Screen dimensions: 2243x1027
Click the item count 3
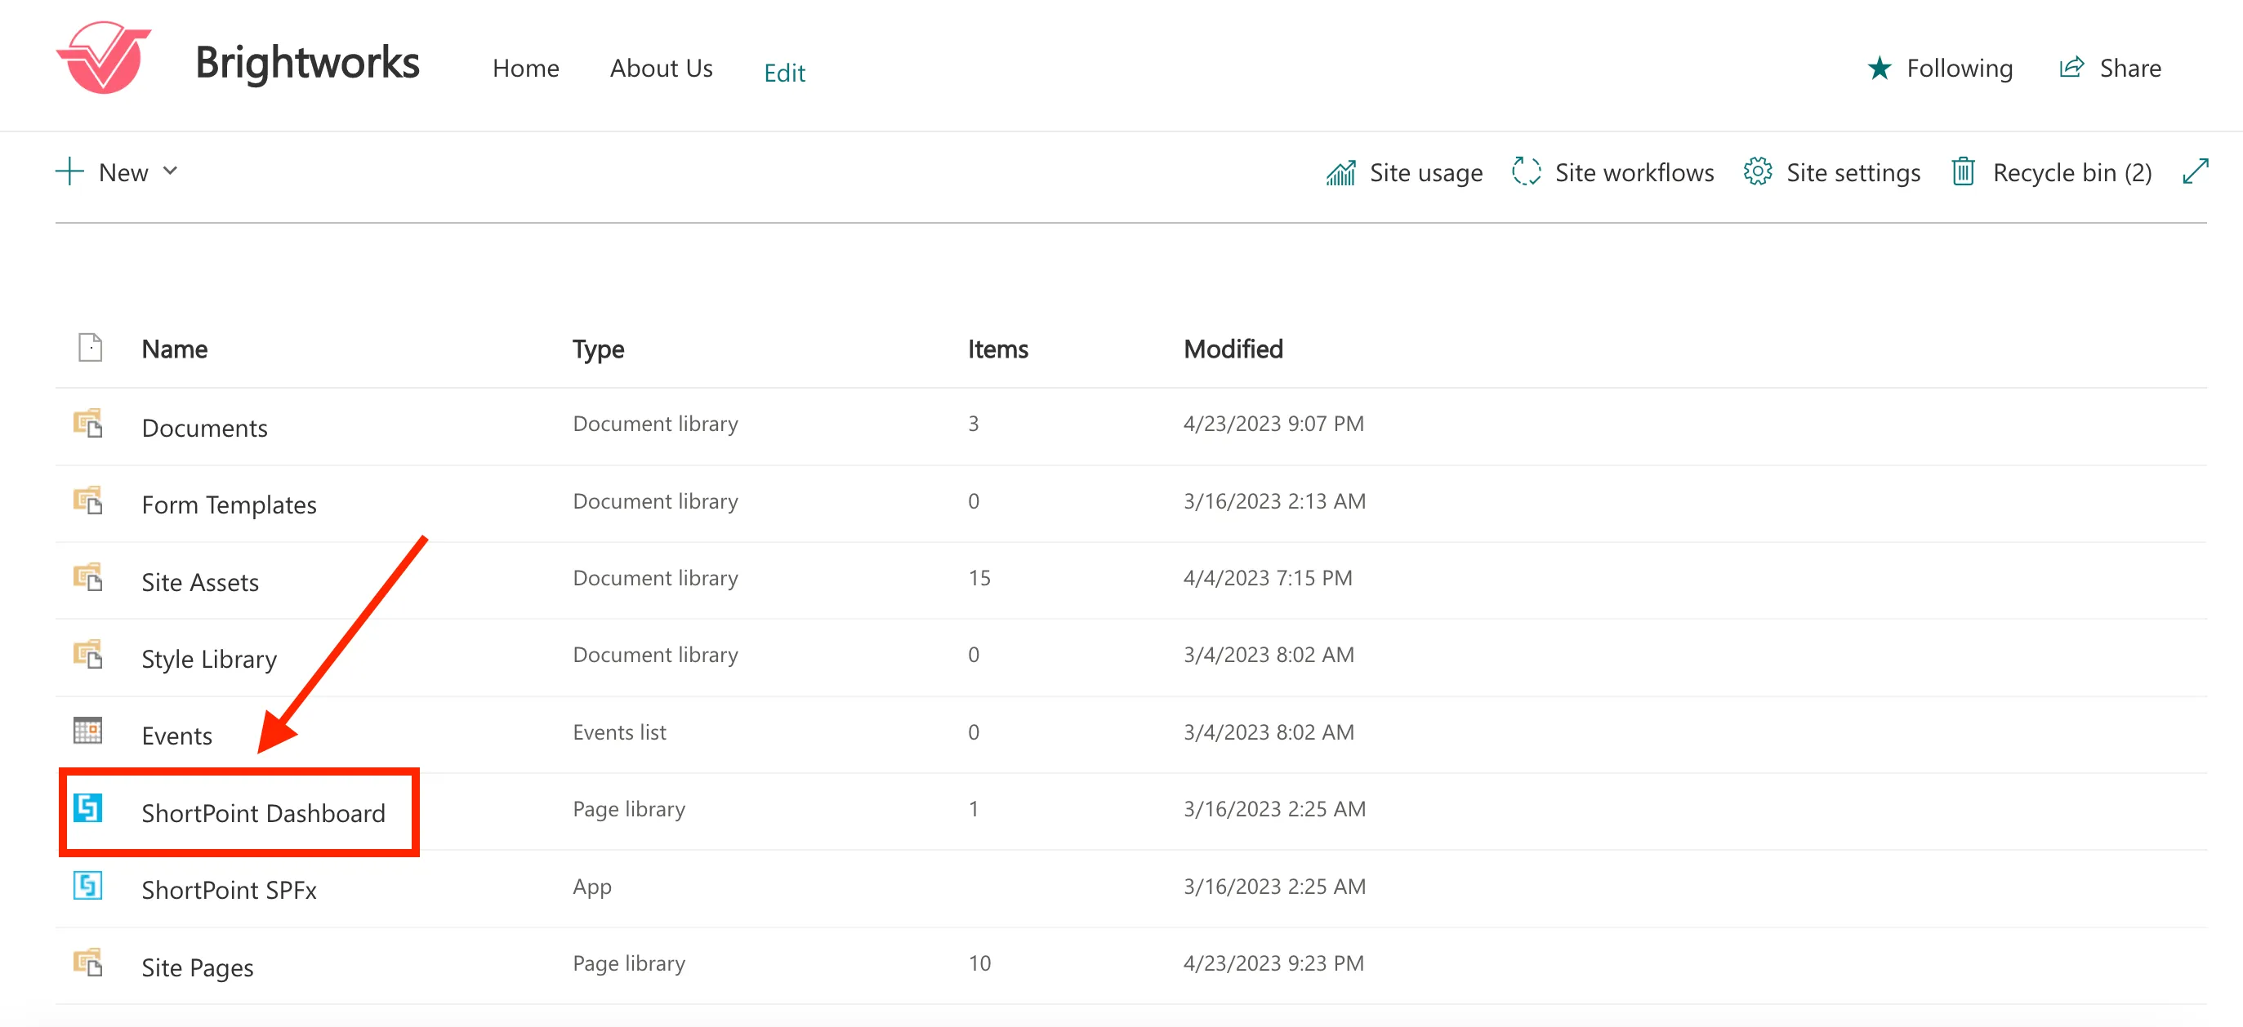click(974, 424)
